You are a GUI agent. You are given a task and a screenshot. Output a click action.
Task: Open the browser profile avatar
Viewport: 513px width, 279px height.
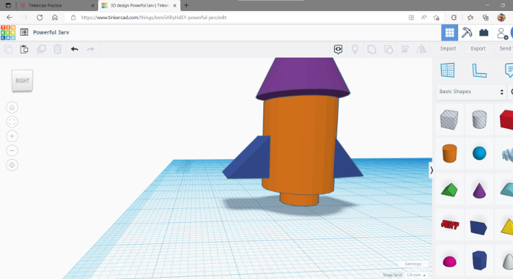(501, 17)
